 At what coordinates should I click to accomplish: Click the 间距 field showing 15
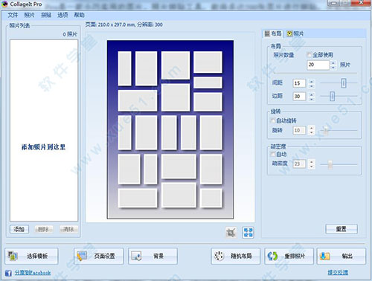click(x=299, y=83)
